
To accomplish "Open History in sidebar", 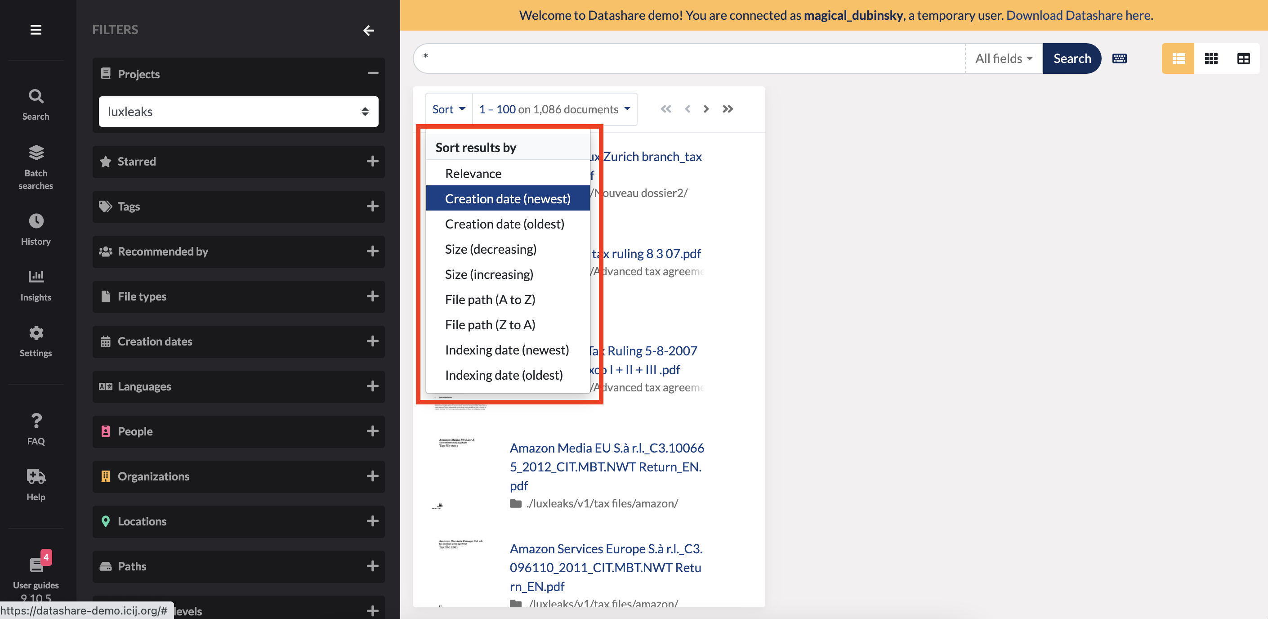I will [36, 229].
